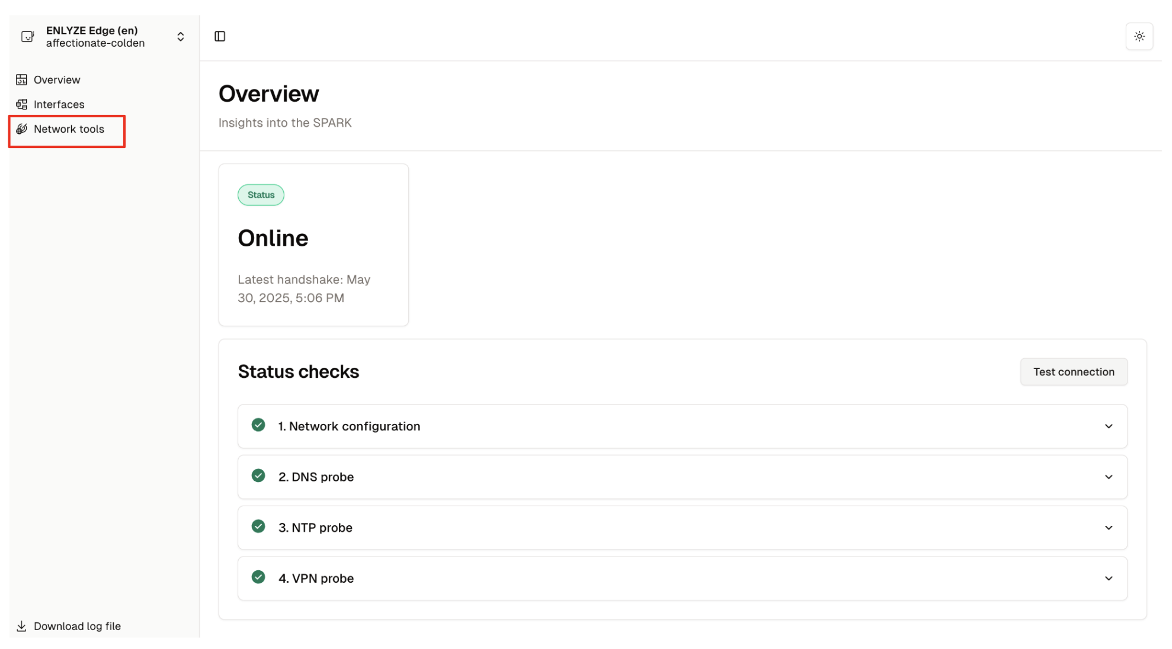Go to Network tools page
Image resolution: width=1172 pixels, height=649 pixels.
pos(69,129)
